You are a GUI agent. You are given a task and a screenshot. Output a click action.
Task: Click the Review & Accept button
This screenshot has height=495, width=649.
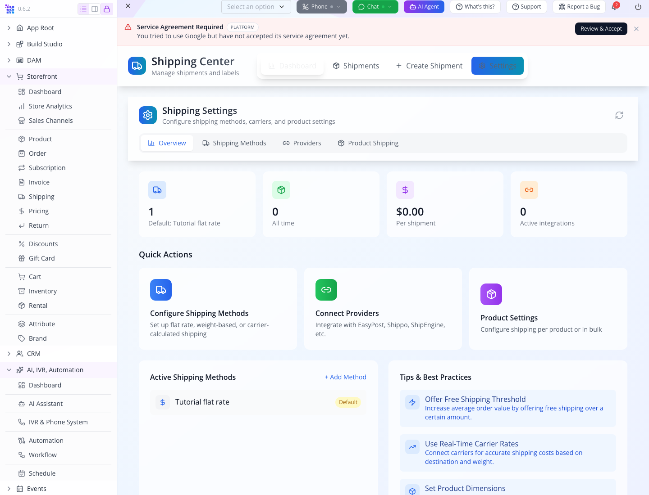(601, 29)
